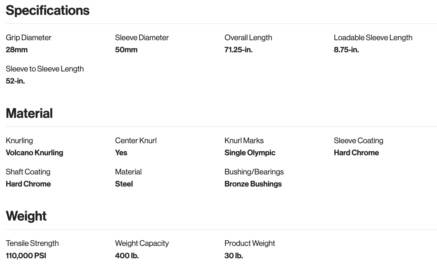Click the Volcano Knurling value

[35, 153]
